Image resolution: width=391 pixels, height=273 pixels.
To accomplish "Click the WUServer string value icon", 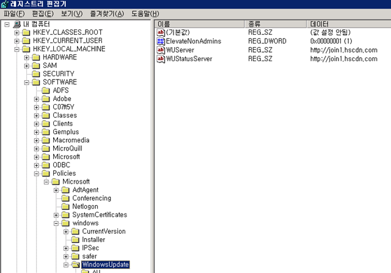I will (161, 50).
